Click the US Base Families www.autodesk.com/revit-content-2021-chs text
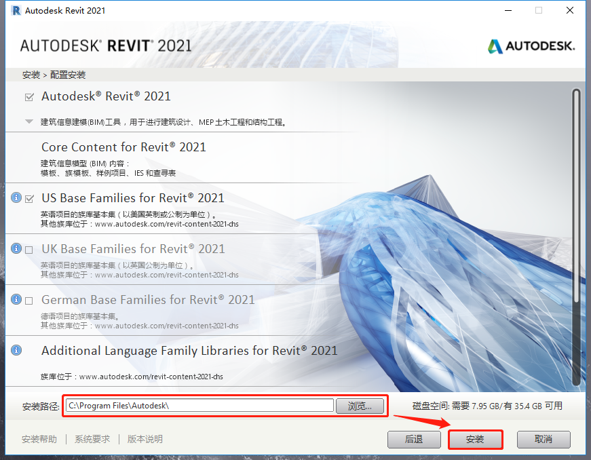This screenshot has height=460, width=591. (167, 224)
